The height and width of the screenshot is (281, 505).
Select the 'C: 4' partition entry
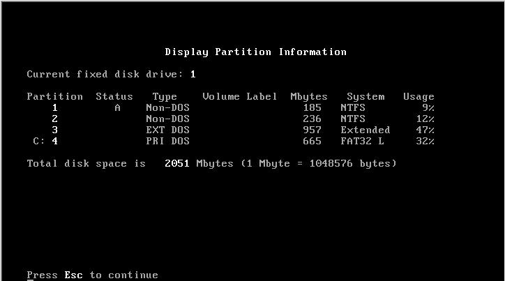[x=45, y=141]
